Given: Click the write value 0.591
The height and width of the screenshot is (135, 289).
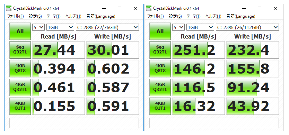Looking at the screenshot, I should pos(112,106).
